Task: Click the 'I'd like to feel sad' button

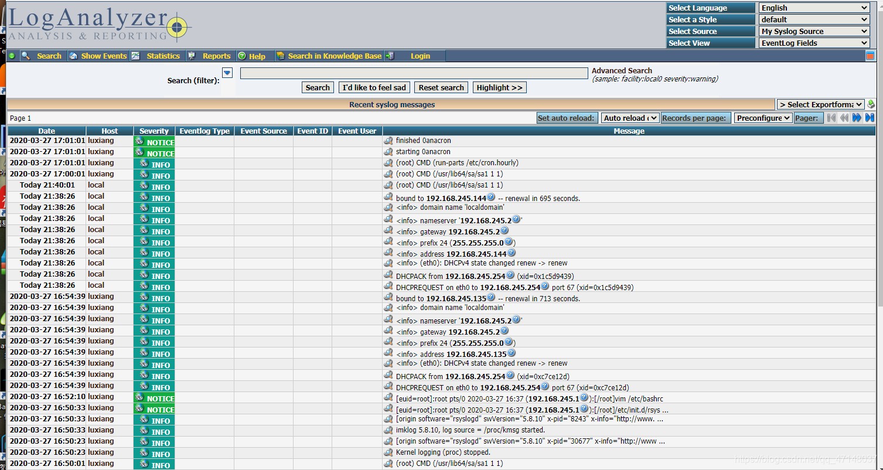Action: (374, 87)
